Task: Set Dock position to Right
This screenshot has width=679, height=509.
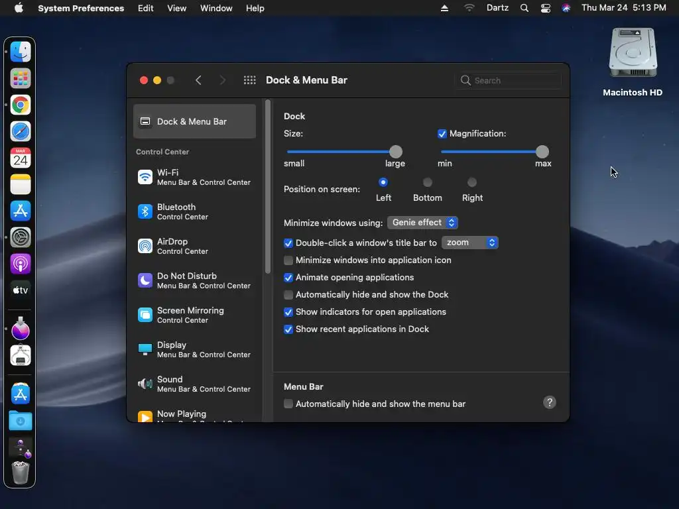Action: (x=472, y=182)
